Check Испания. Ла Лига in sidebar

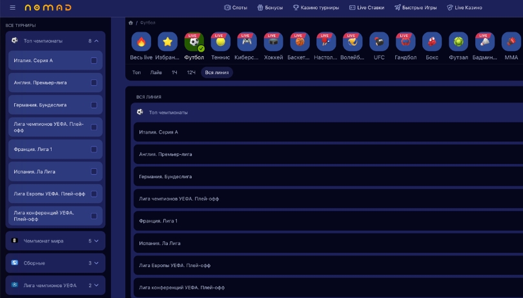[x=94, y=172]
